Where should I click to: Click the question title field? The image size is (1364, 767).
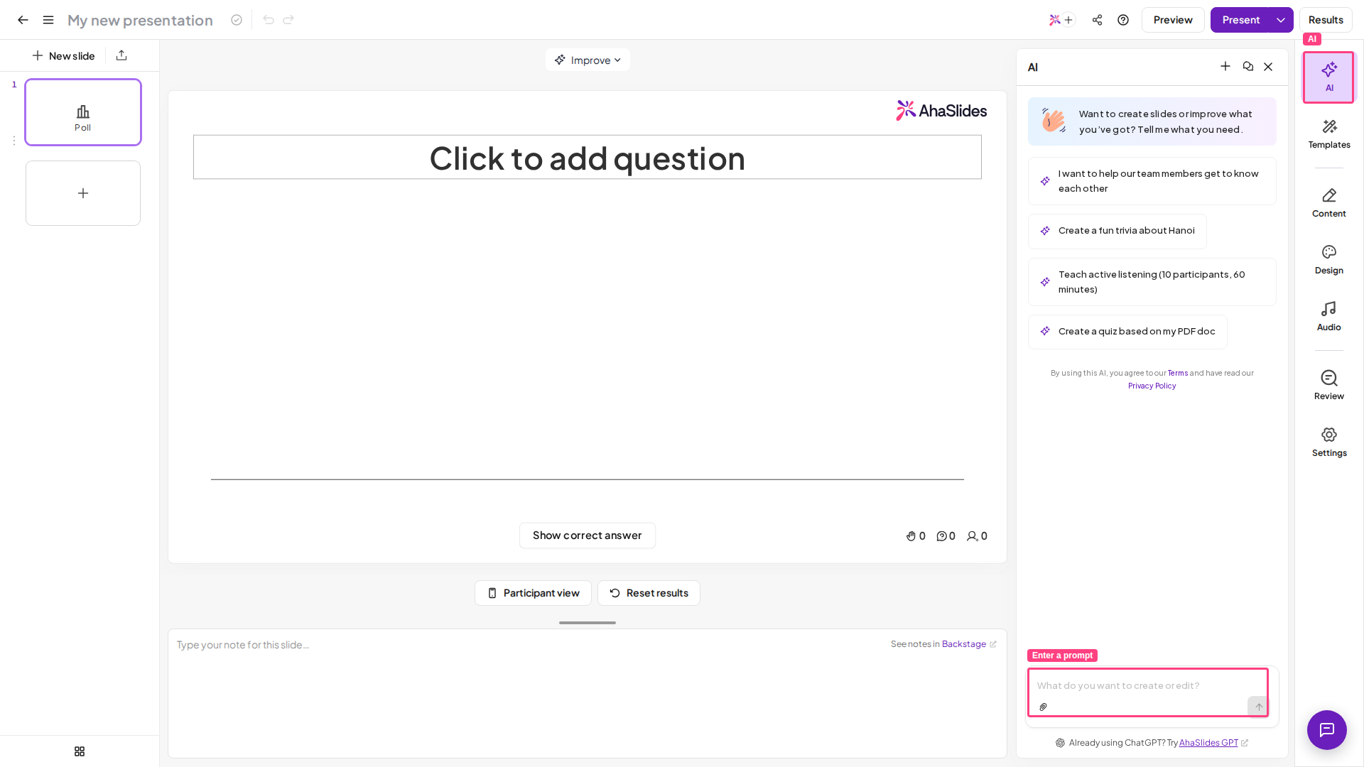588,158
